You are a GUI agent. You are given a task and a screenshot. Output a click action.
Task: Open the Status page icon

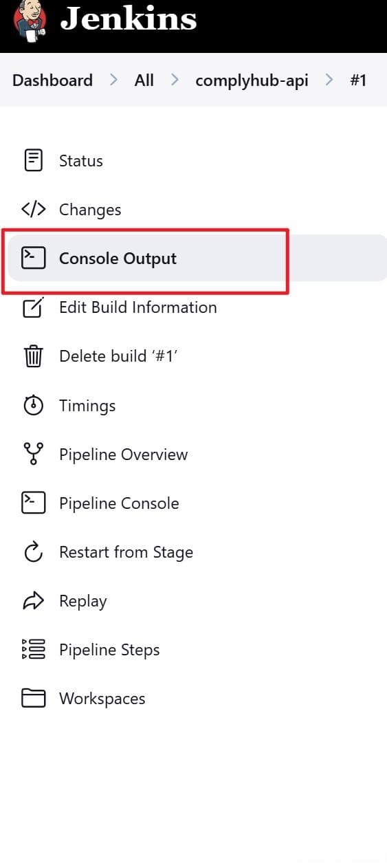pyautogui.click(x=33, y=160)
